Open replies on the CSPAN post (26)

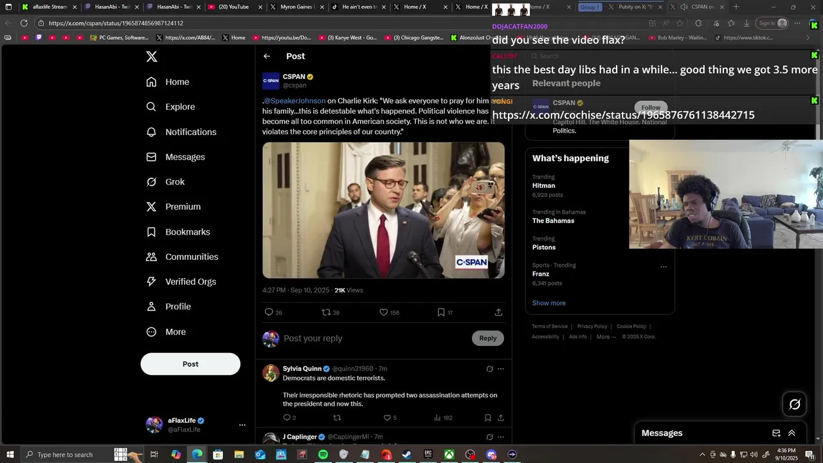tap(273, 313)
